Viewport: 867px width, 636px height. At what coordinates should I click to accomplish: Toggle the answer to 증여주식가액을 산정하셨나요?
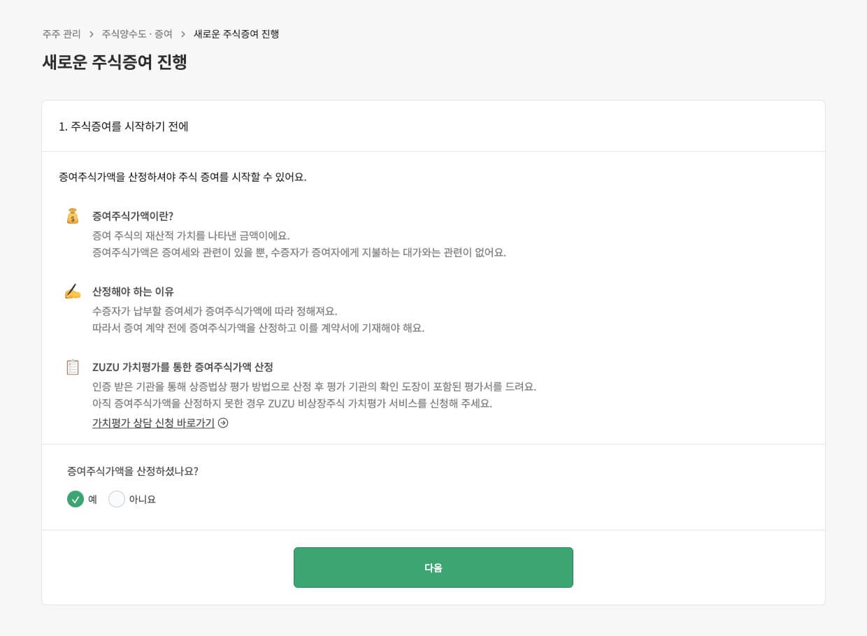(117, 499)
